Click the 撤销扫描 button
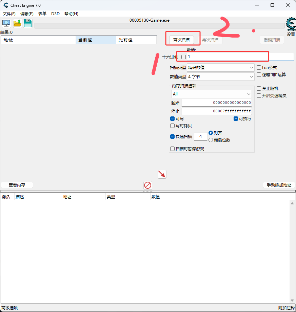Screen dimensions: 296x312 272,40
